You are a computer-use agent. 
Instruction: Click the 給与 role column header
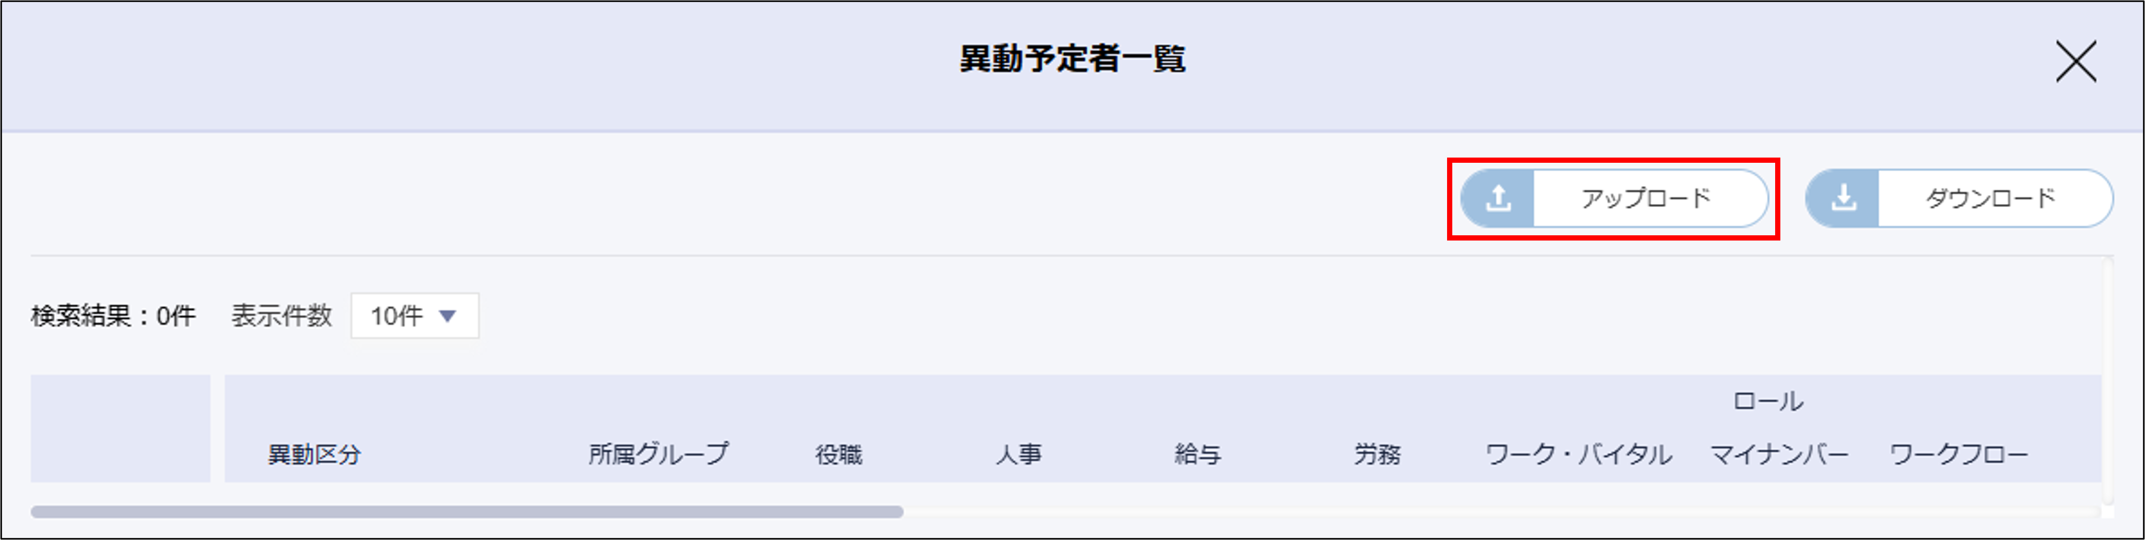(x=1197, y=454)
